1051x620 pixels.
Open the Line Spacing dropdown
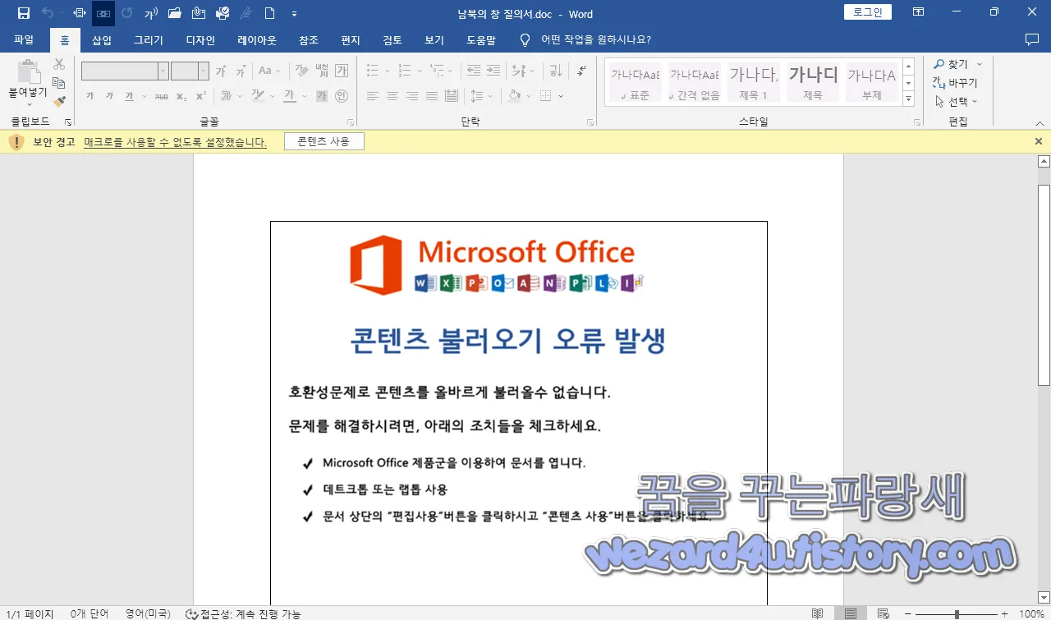pyautogui.click(x=480, y=96)
